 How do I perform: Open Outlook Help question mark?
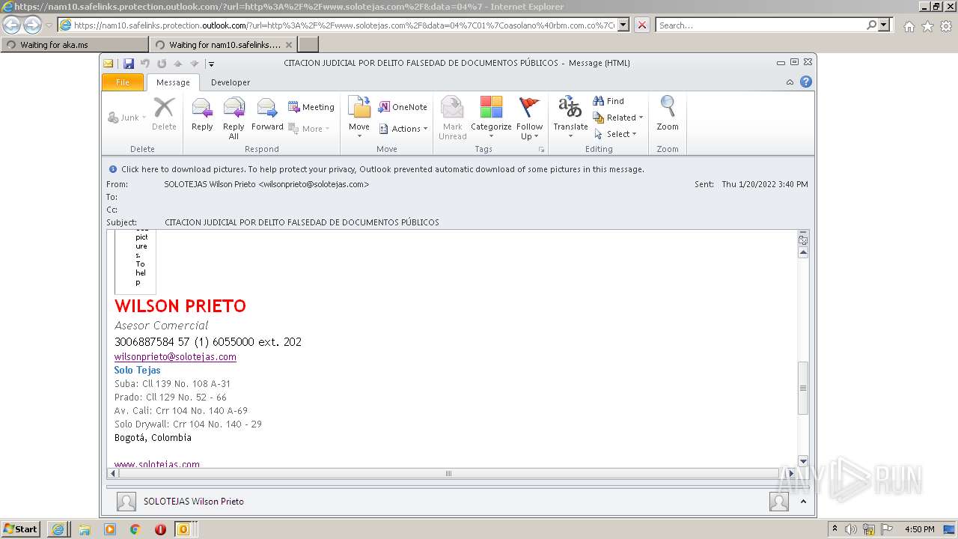(806, 82)
